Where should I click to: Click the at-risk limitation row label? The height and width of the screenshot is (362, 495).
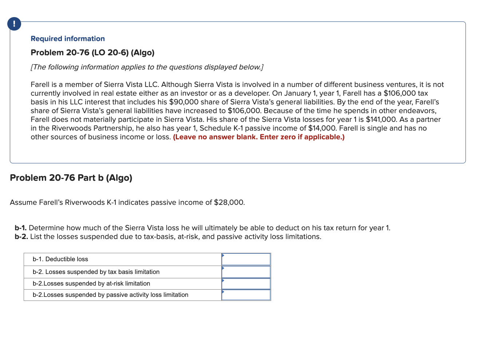pyautogui.click(x=90, y=283)
